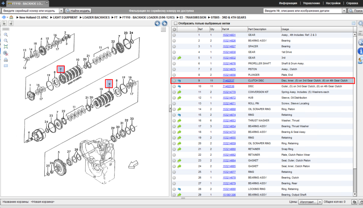Screen dimensions: 363x208
Task: Open the Справка menu
Action: click(x=352, y=3)
